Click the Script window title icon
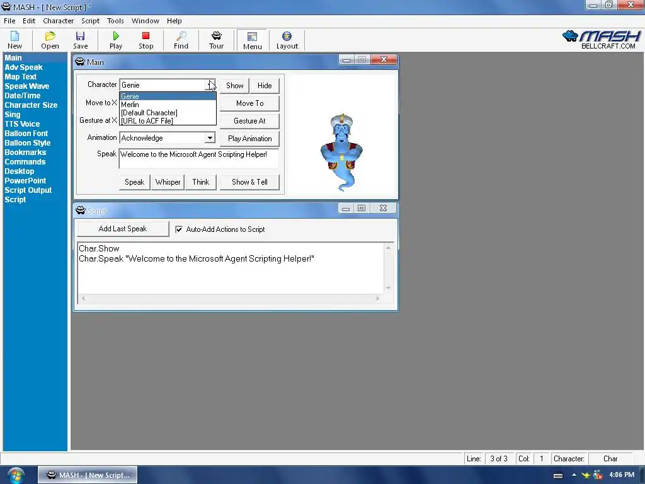 pyautogui.click(x=80, y=210)
